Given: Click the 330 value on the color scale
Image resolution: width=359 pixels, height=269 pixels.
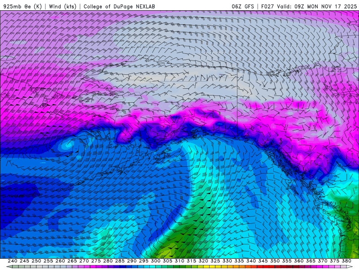Looking at the screenshot, I should click(x=227, y=261).
